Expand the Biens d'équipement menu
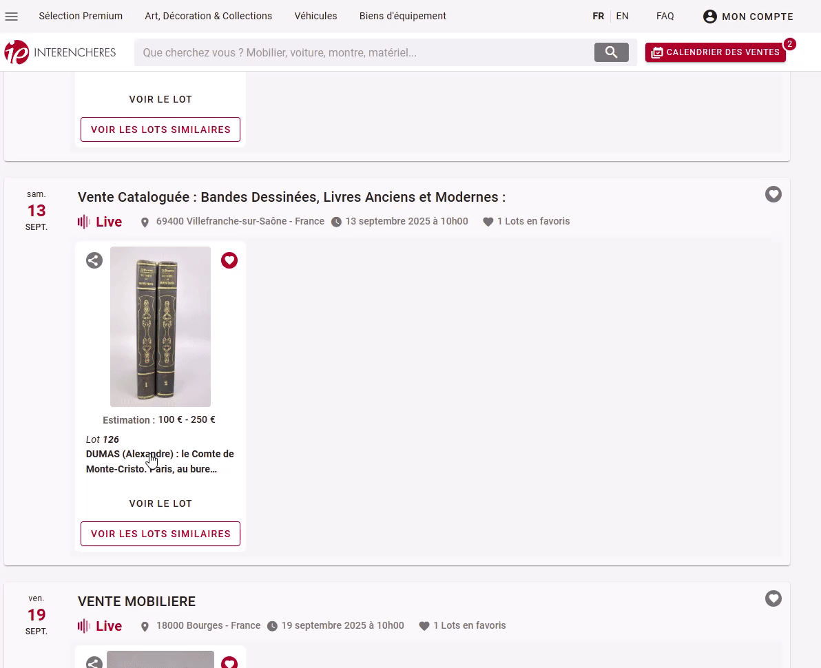 pyautogui.click(x=402, y=16)
